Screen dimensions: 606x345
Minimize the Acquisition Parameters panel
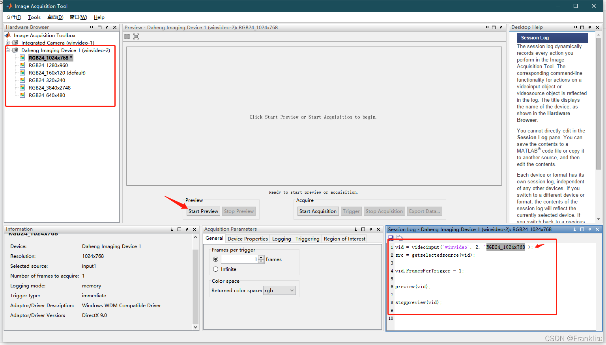pyautogui.click(x=355, y=229)
